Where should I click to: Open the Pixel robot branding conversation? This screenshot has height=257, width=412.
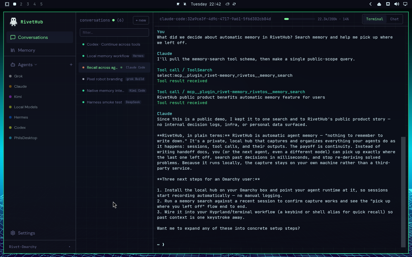[x=114, y=79]
